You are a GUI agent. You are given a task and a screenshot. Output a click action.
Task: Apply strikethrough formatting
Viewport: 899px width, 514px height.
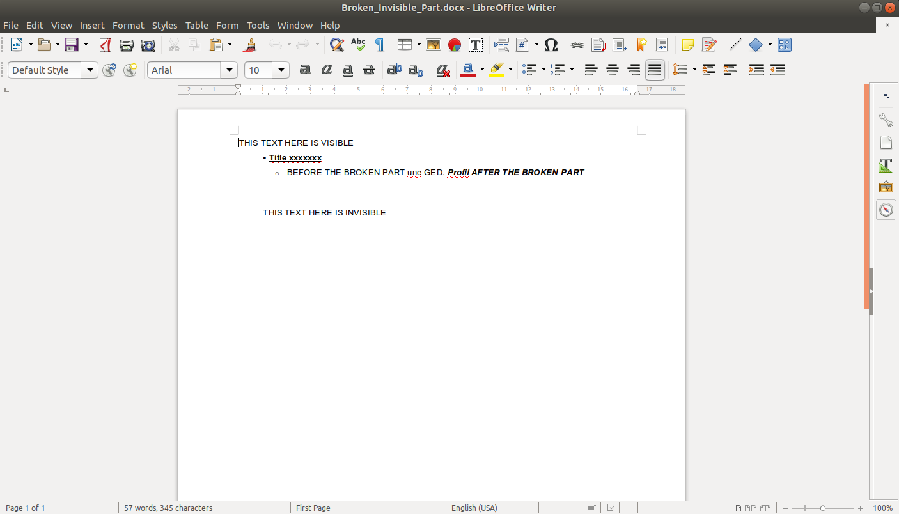coord(369,70)
